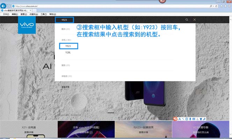Toggle Sogou English/Chinese 'A' mode icon
Screen dimensions: 232x139
pyautogui.click(x=180, y=119)
